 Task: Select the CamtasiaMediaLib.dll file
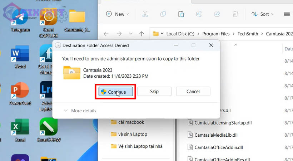point(216,135)
